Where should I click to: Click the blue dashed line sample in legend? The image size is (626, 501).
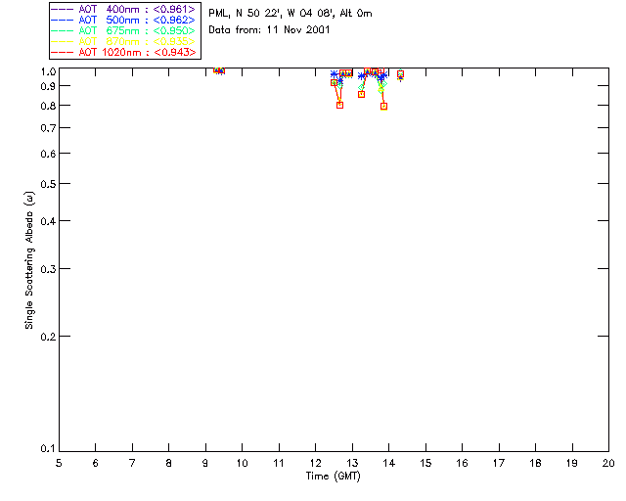coord(63,20)
